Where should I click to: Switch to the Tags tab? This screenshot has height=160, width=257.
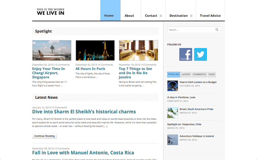(x=211, y=75)
